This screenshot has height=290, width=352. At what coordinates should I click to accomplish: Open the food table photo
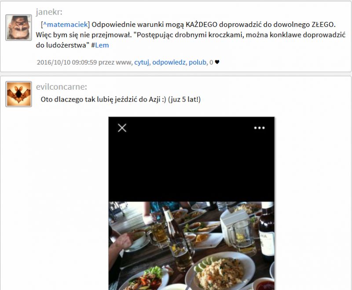[x=191, y=246]
